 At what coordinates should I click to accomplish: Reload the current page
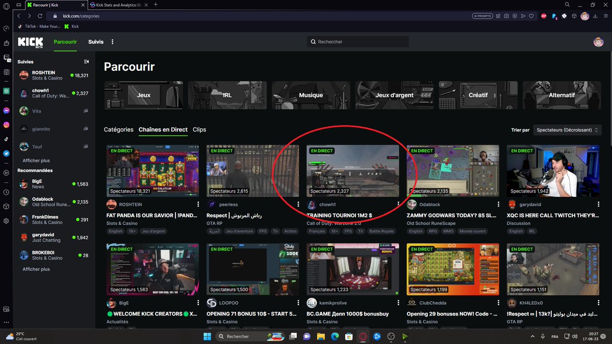coord(40,16)
